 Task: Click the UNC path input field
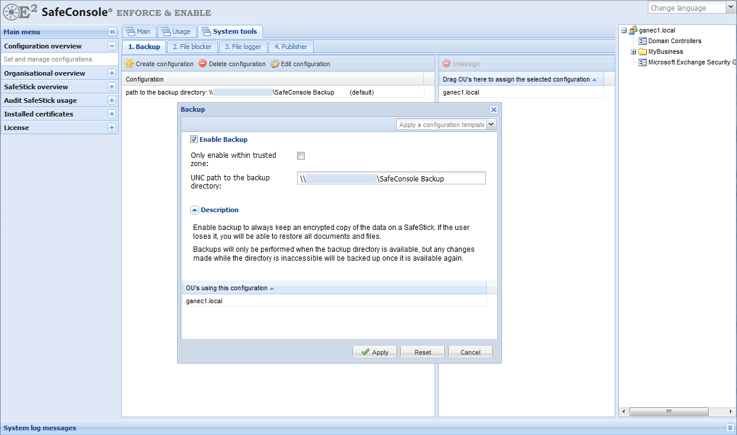pos(391,178)
